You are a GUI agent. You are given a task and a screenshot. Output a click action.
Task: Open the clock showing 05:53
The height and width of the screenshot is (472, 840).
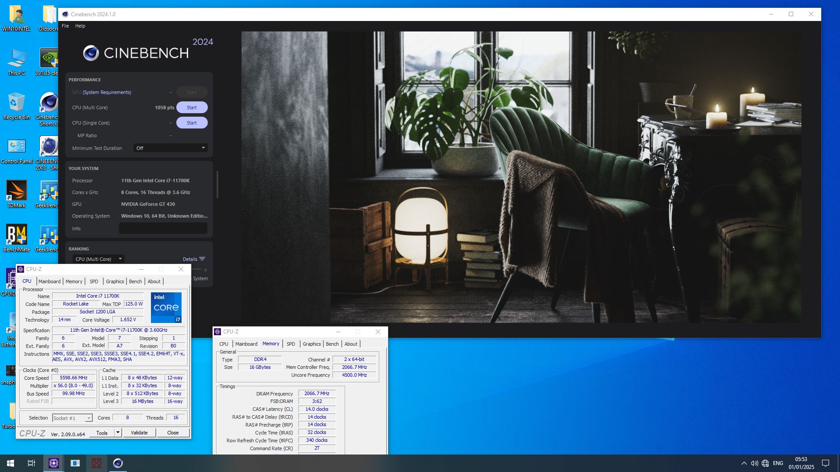coord(801,463)
